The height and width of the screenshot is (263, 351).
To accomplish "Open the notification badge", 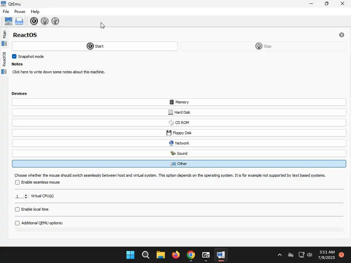I will 341,255.
